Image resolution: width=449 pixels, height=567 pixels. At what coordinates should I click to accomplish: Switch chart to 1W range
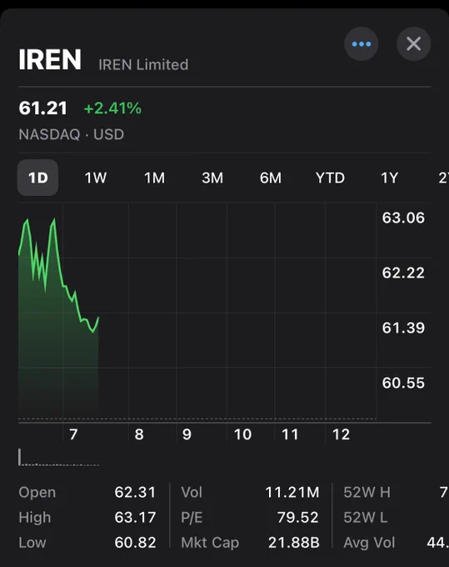pyautogui.click(x=96, y=178)
